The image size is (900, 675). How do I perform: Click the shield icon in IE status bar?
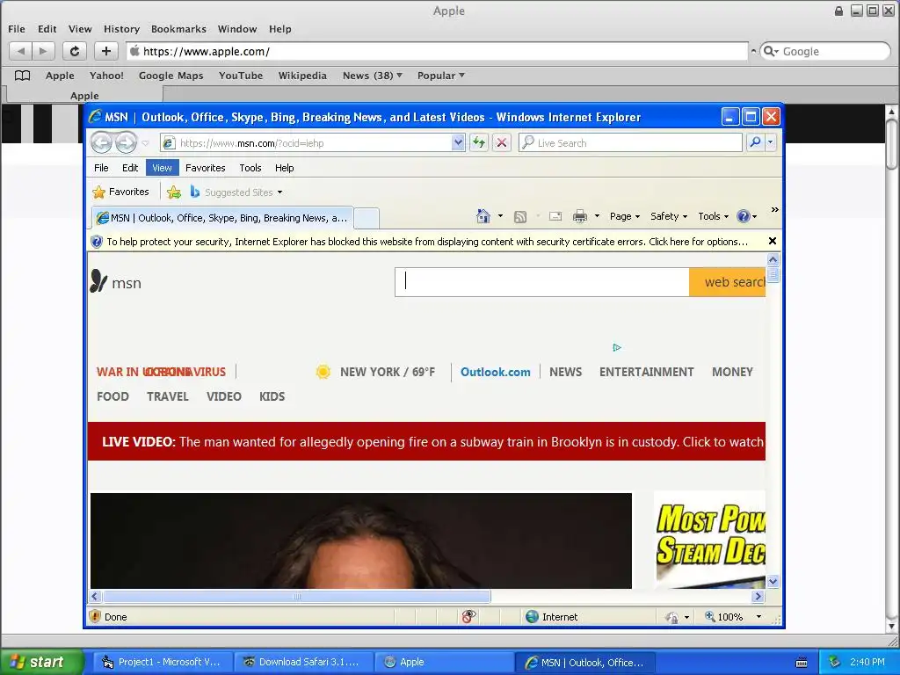(x=95, y=616)
